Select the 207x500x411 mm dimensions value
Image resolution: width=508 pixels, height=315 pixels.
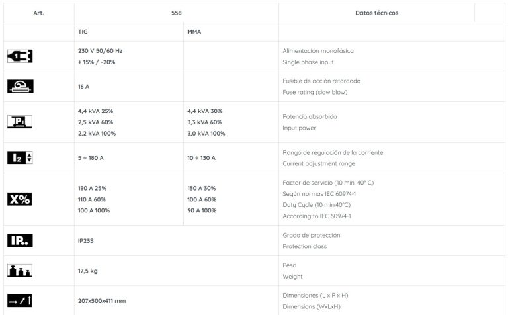(102, 301)
